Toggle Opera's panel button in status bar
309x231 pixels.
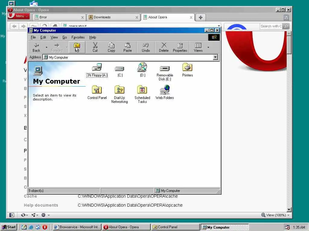pos(12,215)
